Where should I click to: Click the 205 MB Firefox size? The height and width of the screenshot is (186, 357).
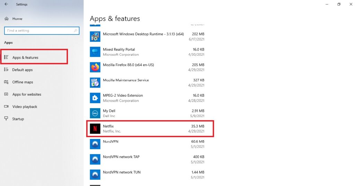coord(198,65)
